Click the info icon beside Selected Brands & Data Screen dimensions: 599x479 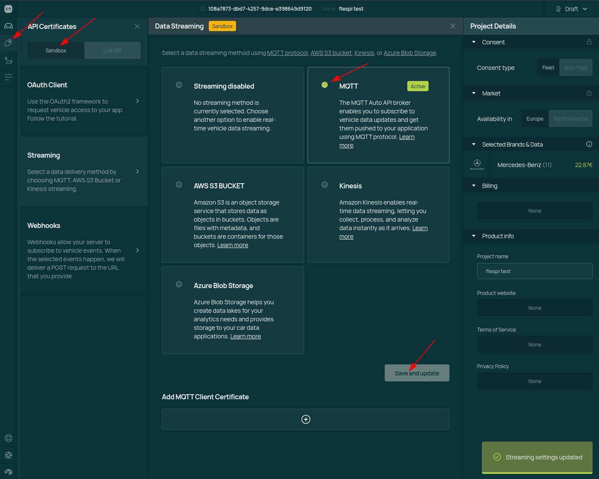[589, 144]
